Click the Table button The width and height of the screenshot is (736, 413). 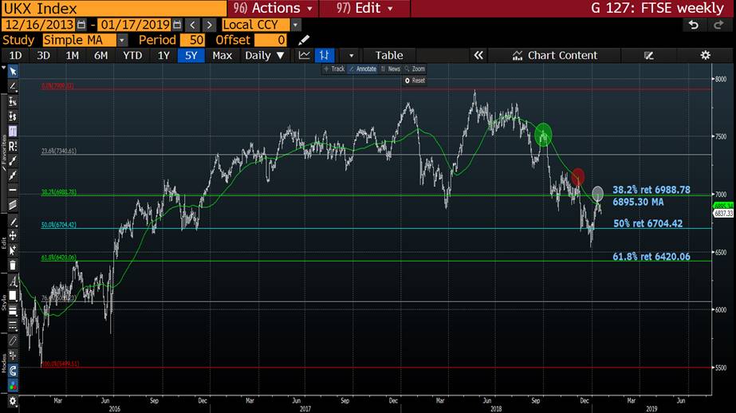(x=389, y=55)
